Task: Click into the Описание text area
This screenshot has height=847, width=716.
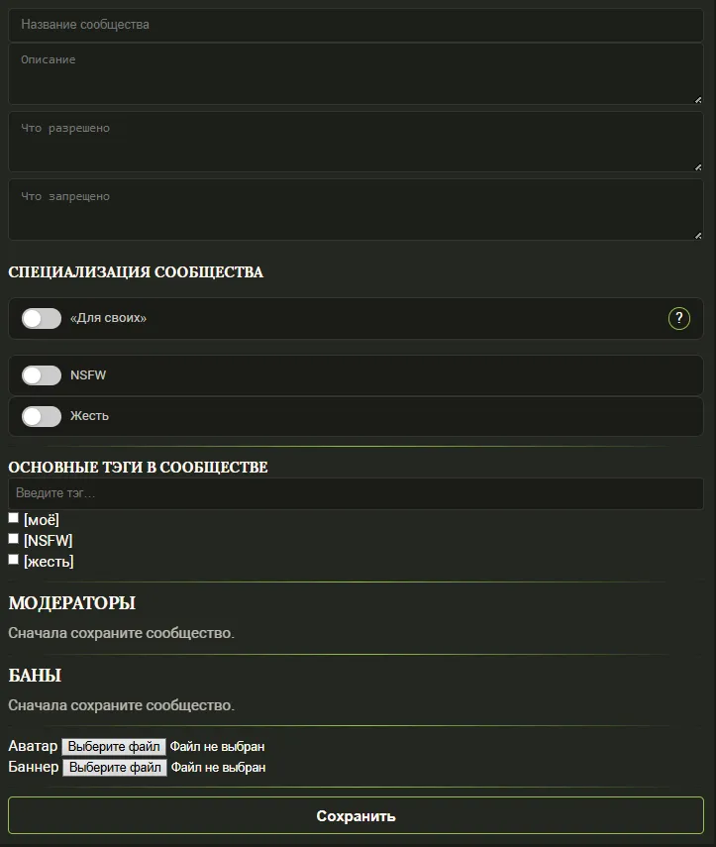Action: pyautogui.click(x=356, y=74)
